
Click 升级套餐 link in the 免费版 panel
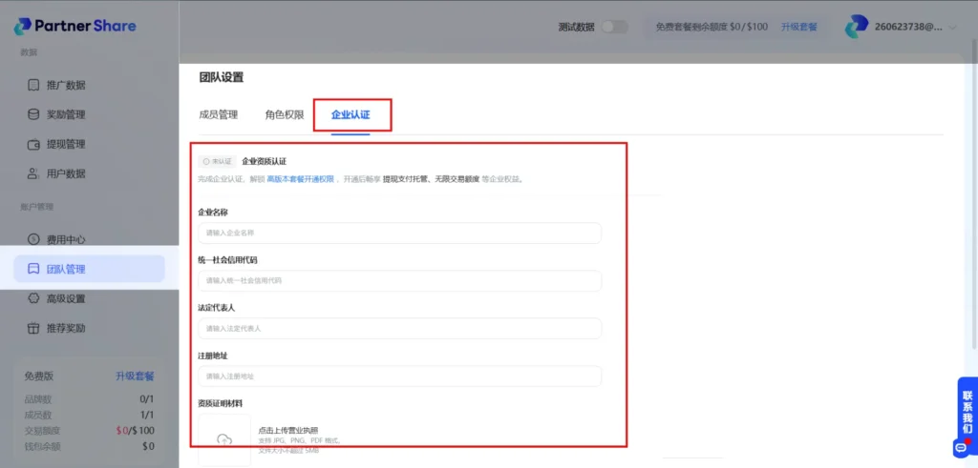[135, 376]
